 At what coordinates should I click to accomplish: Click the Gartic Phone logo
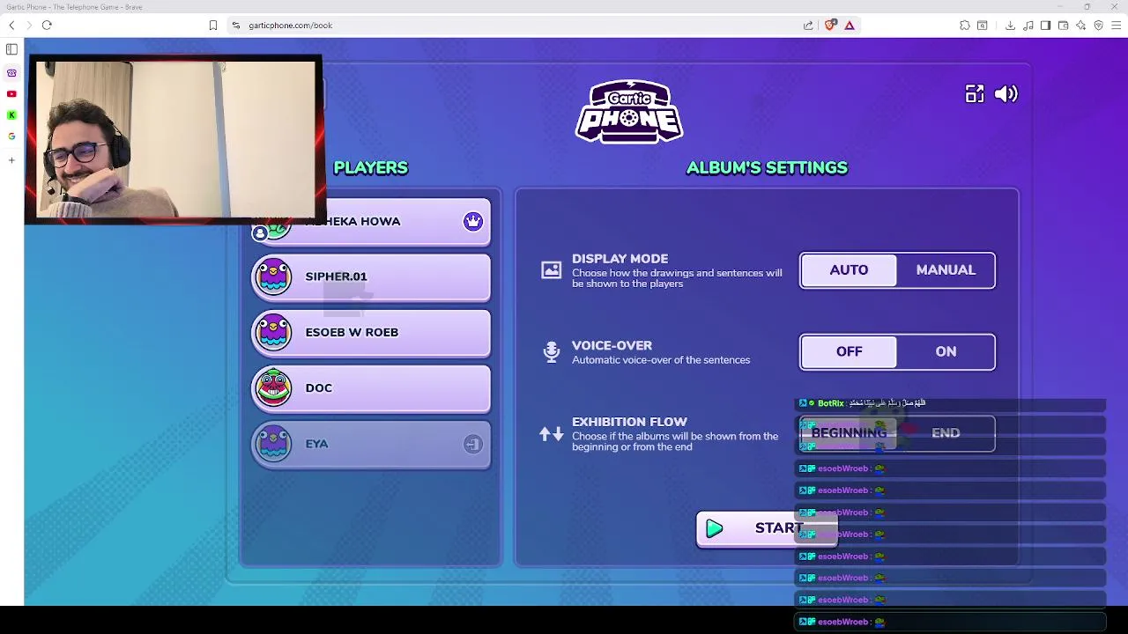pos(629,112)
